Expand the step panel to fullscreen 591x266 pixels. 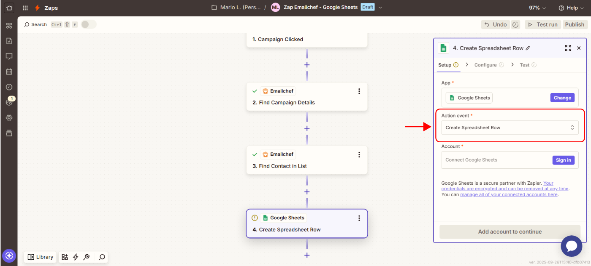(x=568, y=48)
